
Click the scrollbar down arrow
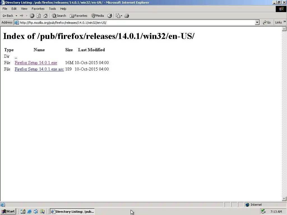tap(284, 198)
